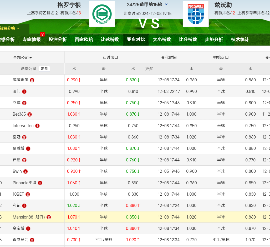Screen dimensions: 270x247
Task: Click the red 主 icon beside Mansion88 (明升)
Action: [49, 217]
